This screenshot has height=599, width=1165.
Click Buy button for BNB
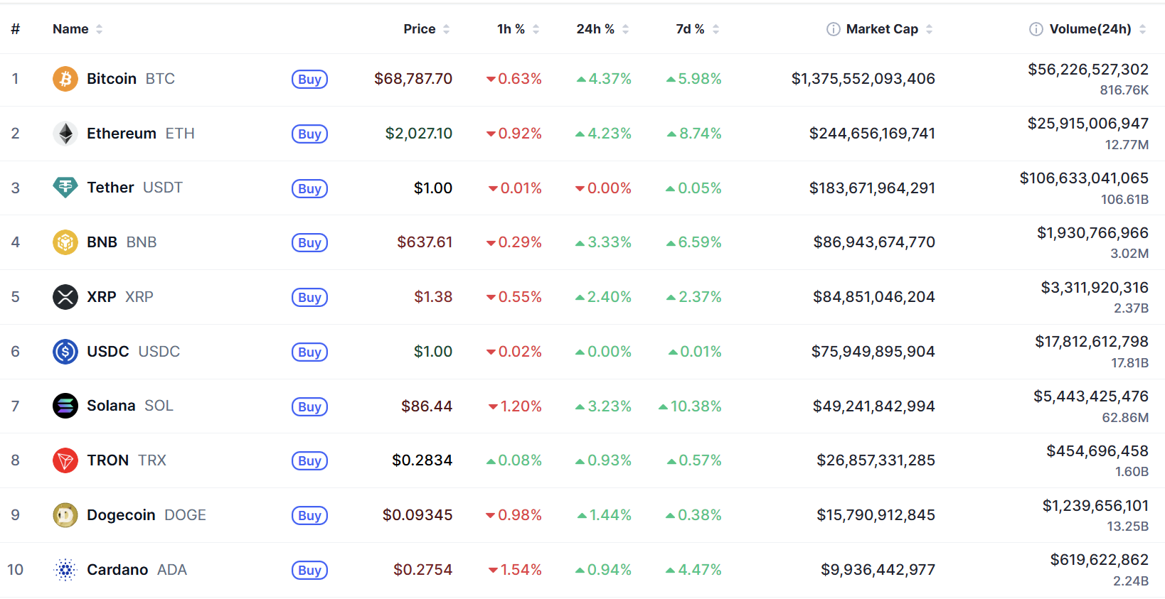point(309,243)
